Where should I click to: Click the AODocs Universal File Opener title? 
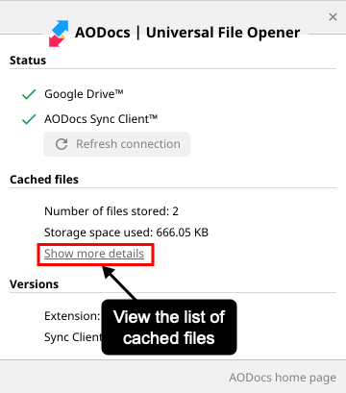187,33
